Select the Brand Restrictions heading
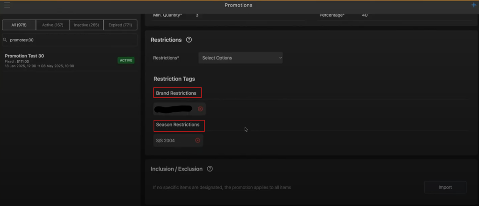 (x=176, y=93)
